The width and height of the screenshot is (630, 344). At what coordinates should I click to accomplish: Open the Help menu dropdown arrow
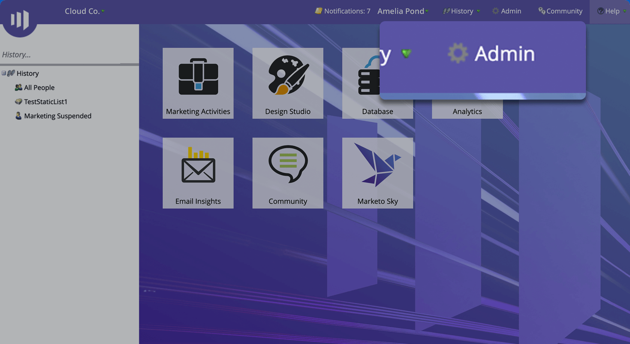[x=624, y=11]
